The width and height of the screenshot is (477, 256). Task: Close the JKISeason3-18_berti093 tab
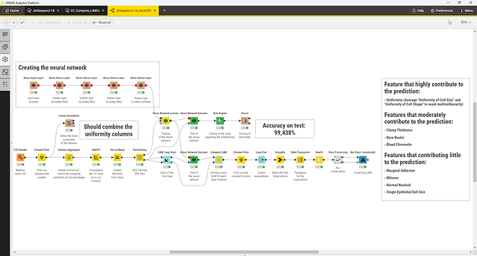click(x=155, y=10)
